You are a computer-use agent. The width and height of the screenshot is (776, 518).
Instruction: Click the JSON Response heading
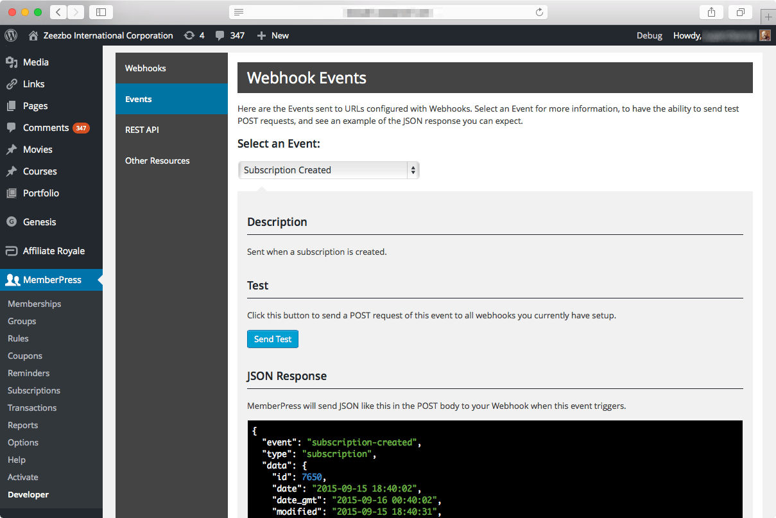tap(287, 376)
